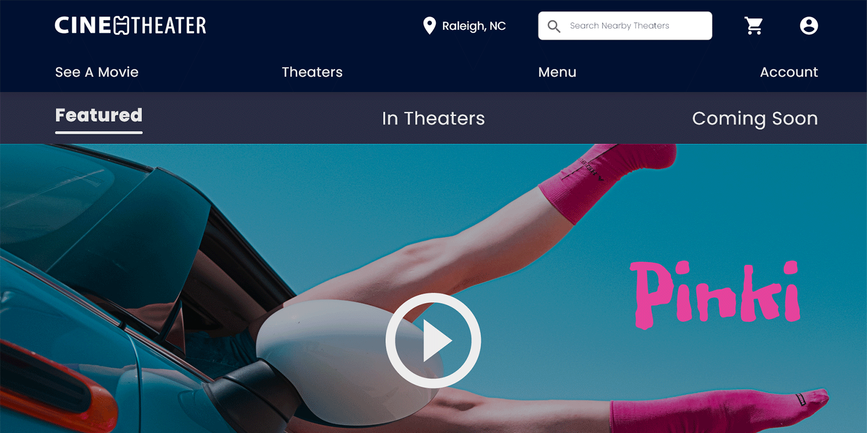The height and width of the screenshot is (433, 867).
Task: Click the CineTheater logo
Action: click(130, 25)
